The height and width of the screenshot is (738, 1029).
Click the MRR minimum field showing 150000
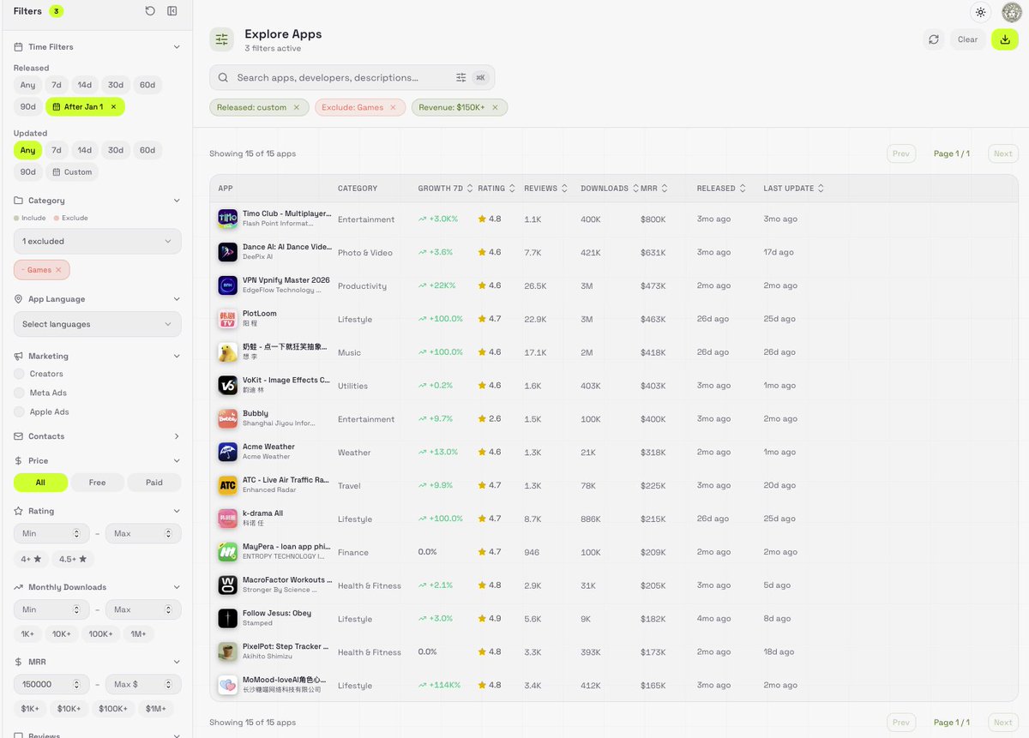tap(51, 684)
